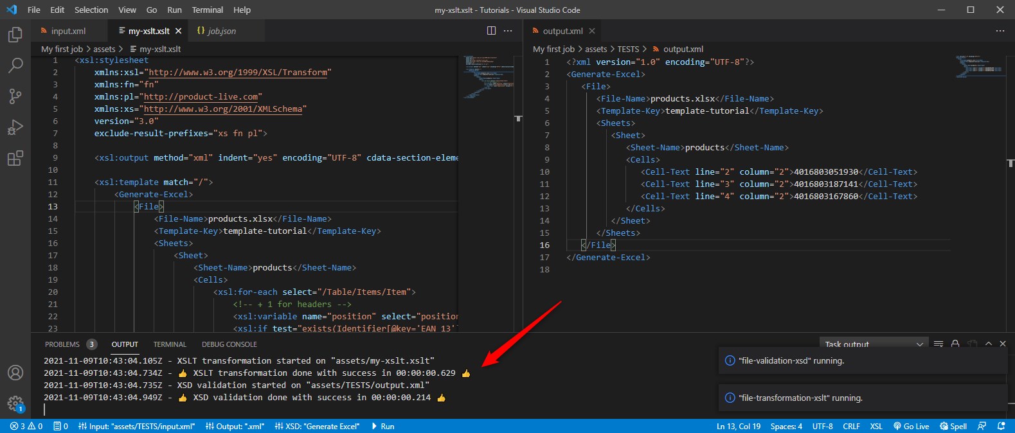1015x433 pixels.
Task: Open the Terminal menu in menu bar
Action: pos(207,10)
